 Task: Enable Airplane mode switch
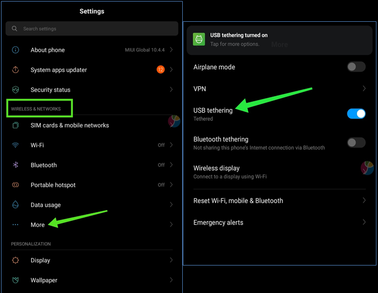[356, 67]
